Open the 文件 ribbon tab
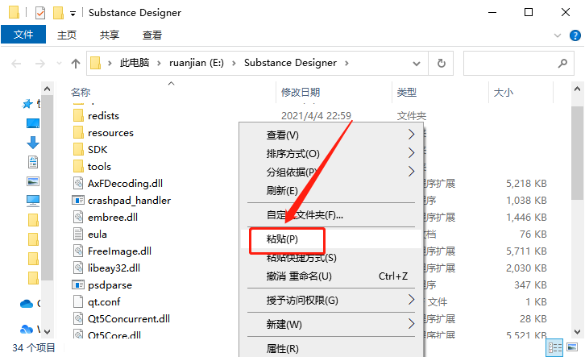 [x=23, y=35]
